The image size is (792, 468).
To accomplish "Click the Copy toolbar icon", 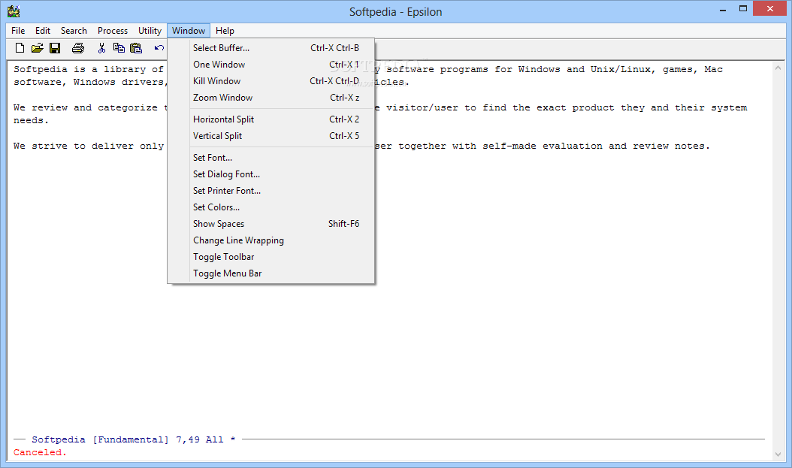I will click(119, 48).
